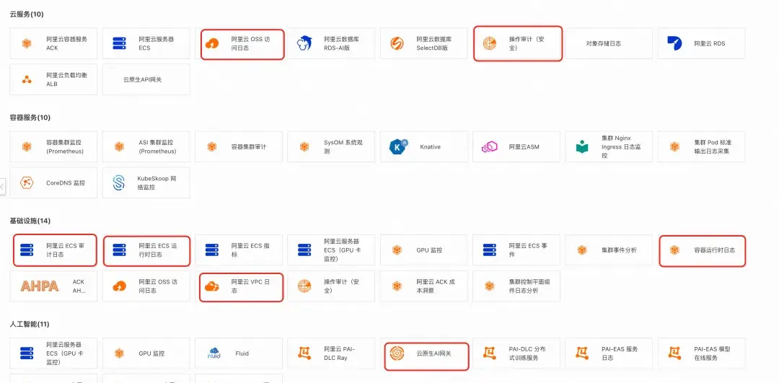Click the 阿里云 RDS icon
The height and width of the screenshot is (383, 779).
pos(675,43)
